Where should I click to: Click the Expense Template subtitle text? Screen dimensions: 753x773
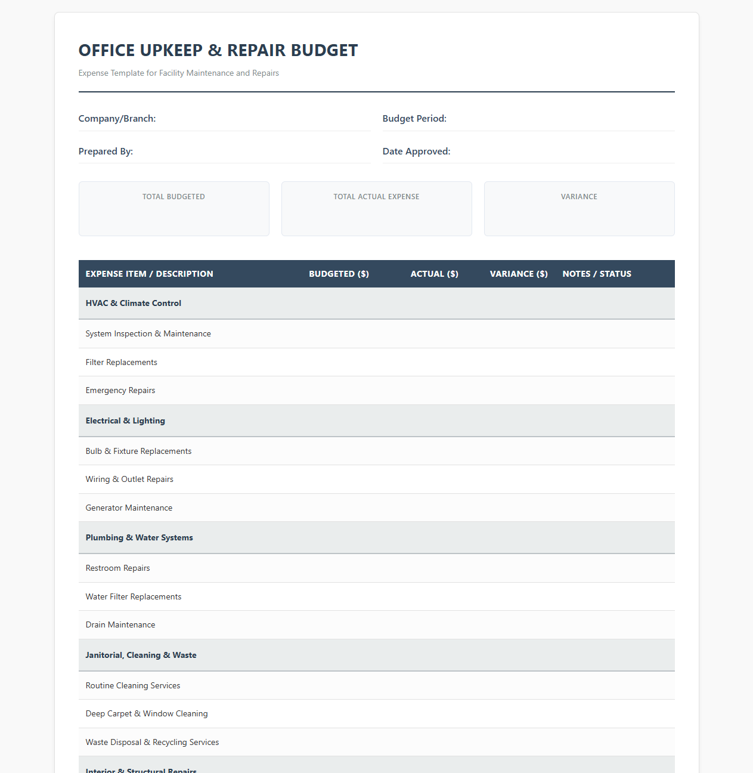[179, 73]
